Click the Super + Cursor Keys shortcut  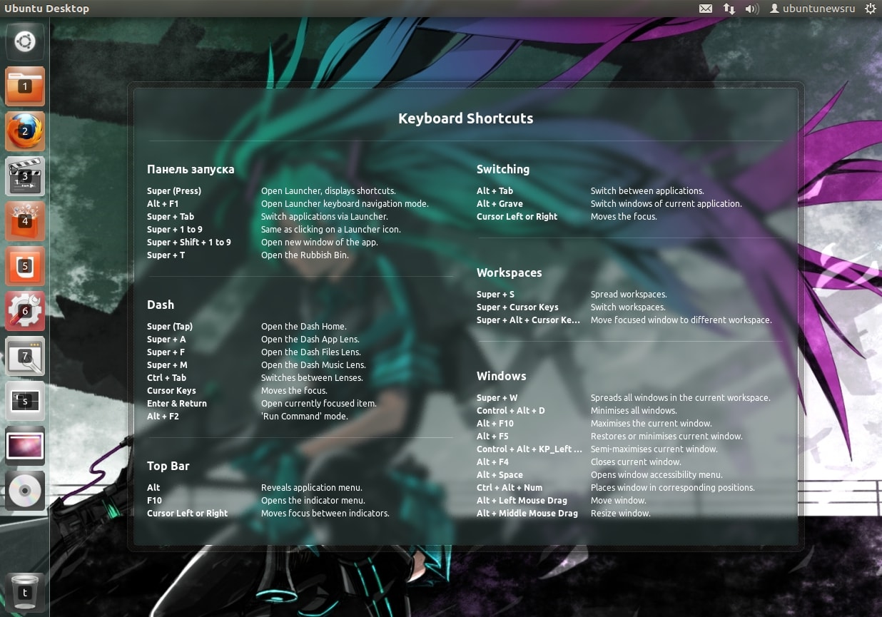tap(517, 307)
